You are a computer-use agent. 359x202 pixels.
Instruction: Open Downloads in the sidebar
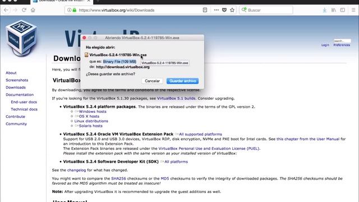16,88
